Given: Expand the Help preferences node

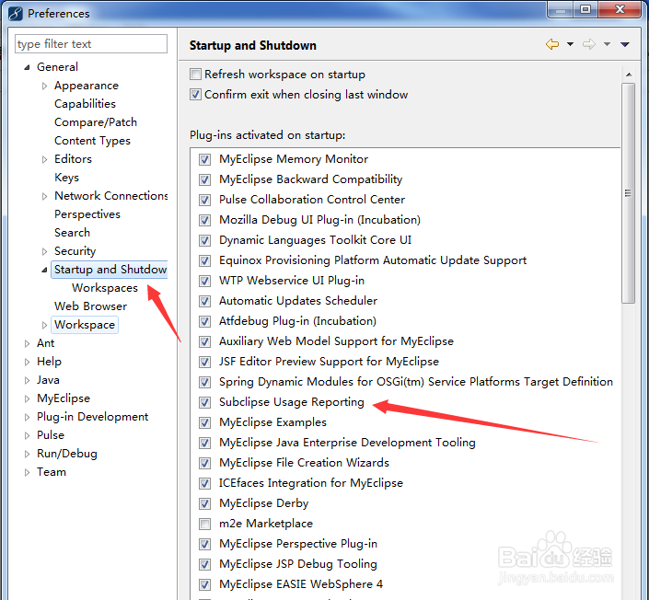Looking at the screenshot, I should (27, 362).
